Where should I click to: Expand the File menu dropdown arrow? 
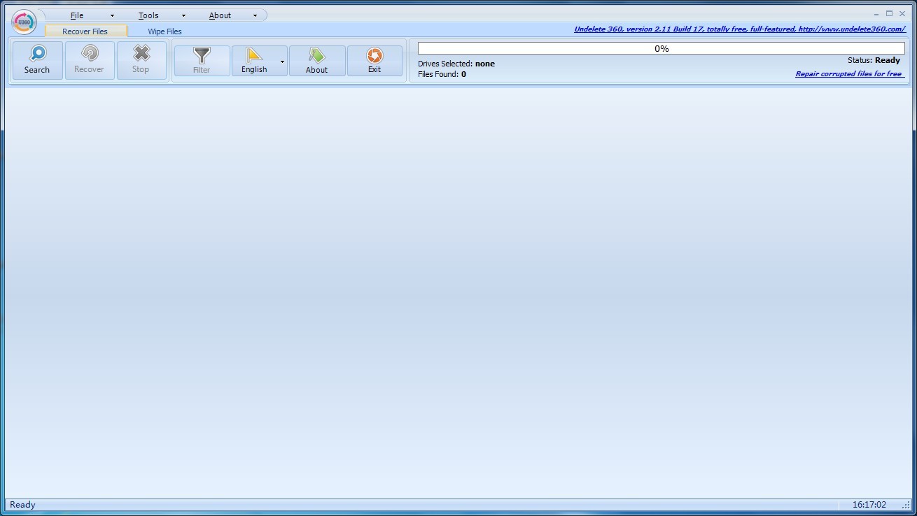(x=112, y=15)
